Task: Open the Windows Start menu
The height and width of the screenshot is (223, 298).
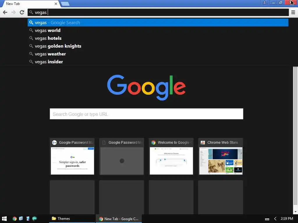Action: point(4,219)
